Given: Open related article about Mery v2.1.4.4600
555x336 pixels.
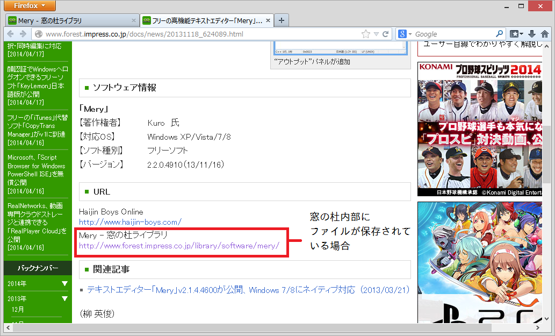Looking at the screenshot, I should click(x=248, y=290).
